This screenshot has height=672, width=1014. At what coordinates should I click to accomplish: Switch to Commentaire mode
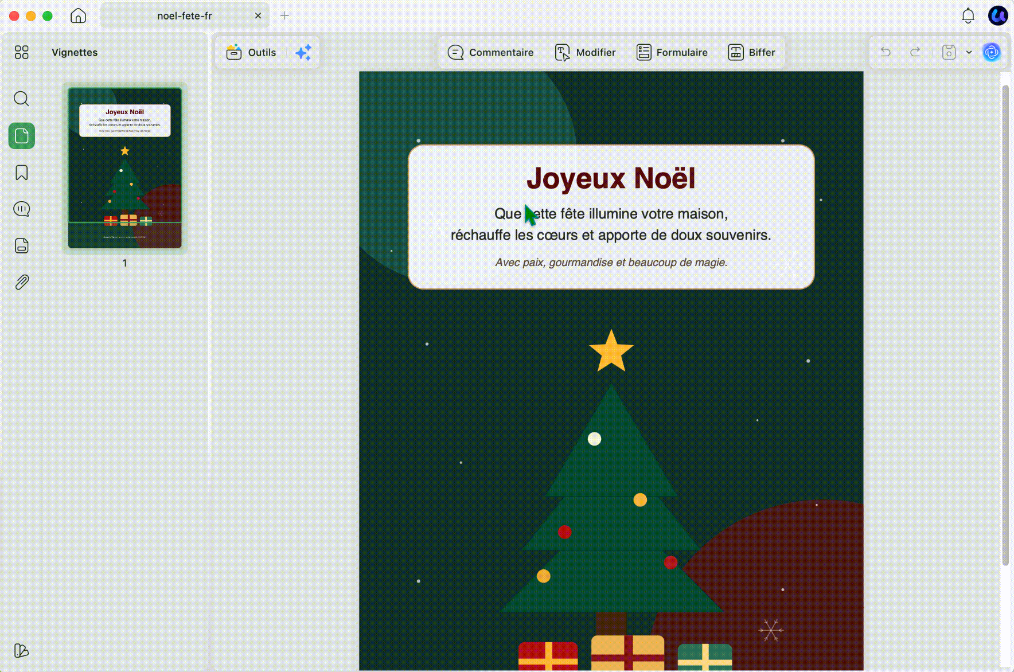[490, 52]
